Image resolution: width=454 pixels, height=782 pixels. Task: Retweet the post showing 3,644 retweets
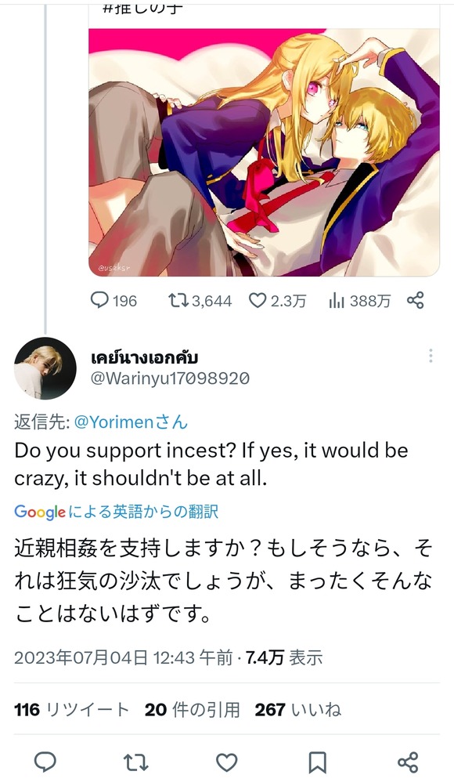(176, 300)
